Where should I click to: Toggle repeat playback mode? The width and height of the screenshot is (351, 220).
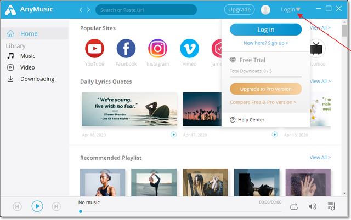pyautogui.click(x=294, y=206)
